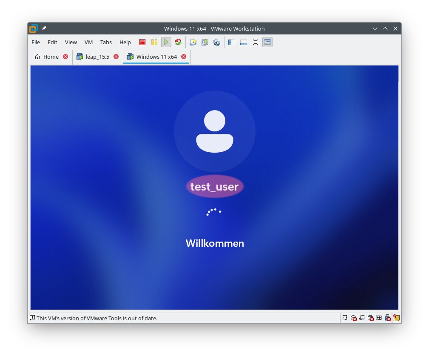Click the green Power On (play) button
Viewport: 429px width, 356px height.
[x=166, y=42]
